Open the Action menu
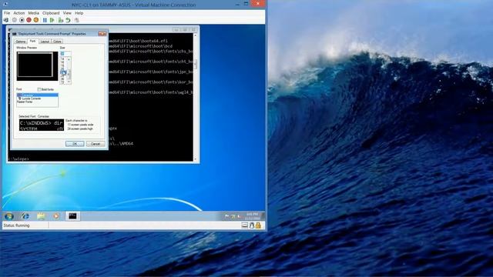The width and height of the screenshot is (493, 277). pyautogui.click(x=18, y=13)
